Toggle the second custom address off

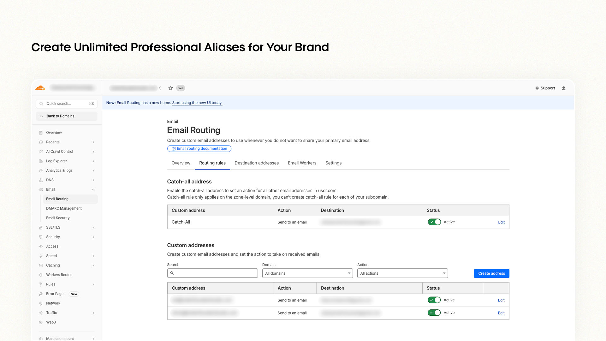[434, 313]
